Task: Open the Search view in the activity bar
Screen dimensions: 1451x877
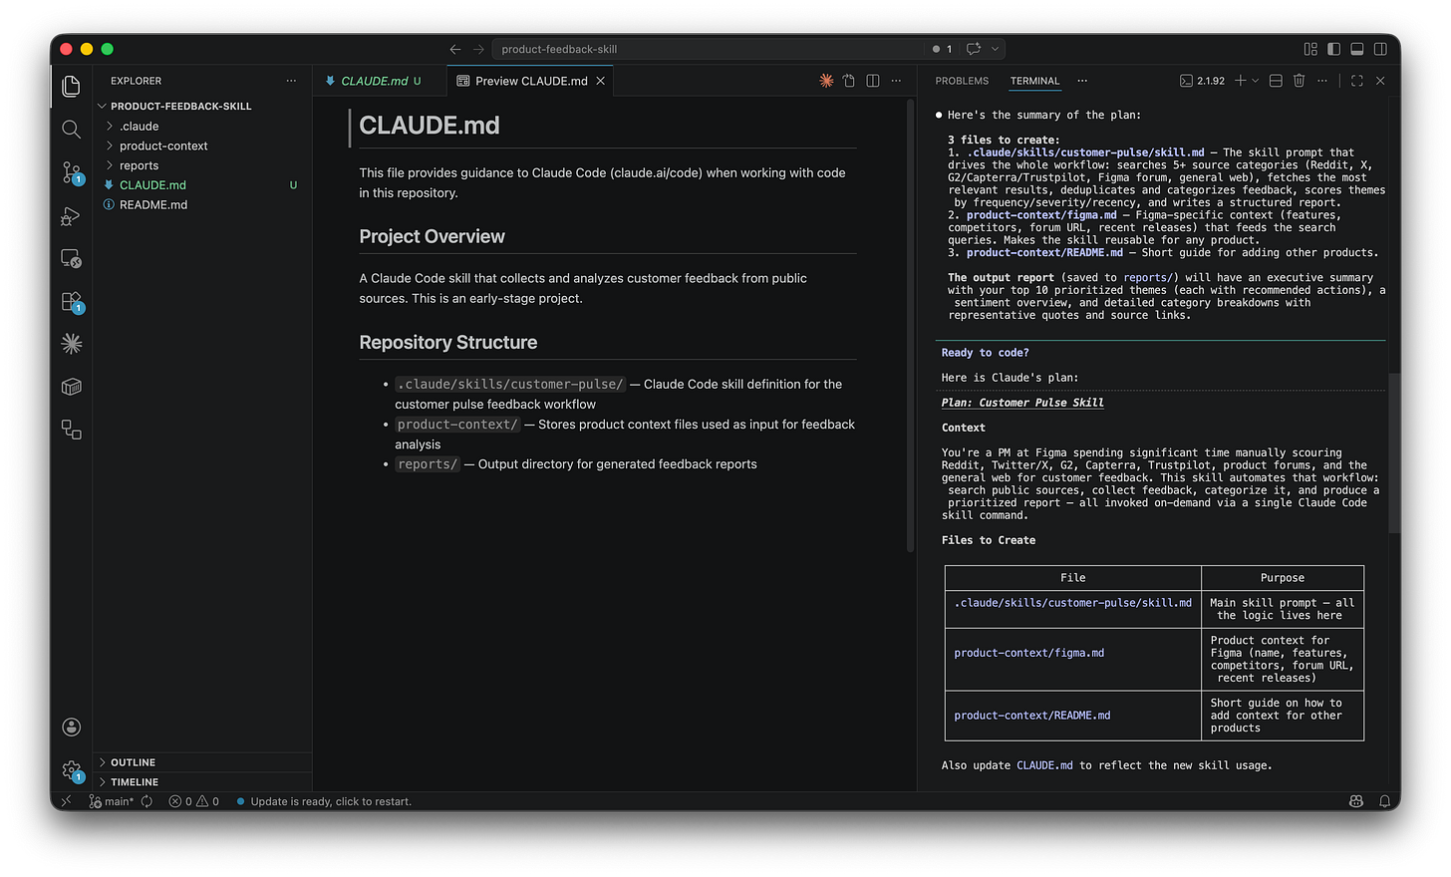Action: pyautogui.click(x=71, y=129)
